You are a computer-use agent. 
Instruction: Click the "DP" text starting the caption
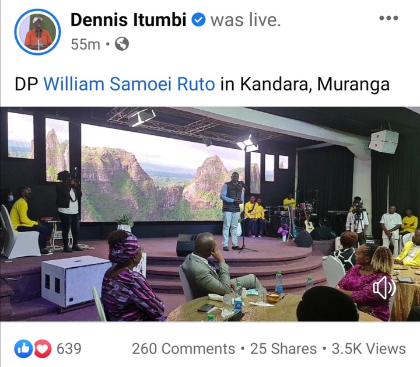27,84
